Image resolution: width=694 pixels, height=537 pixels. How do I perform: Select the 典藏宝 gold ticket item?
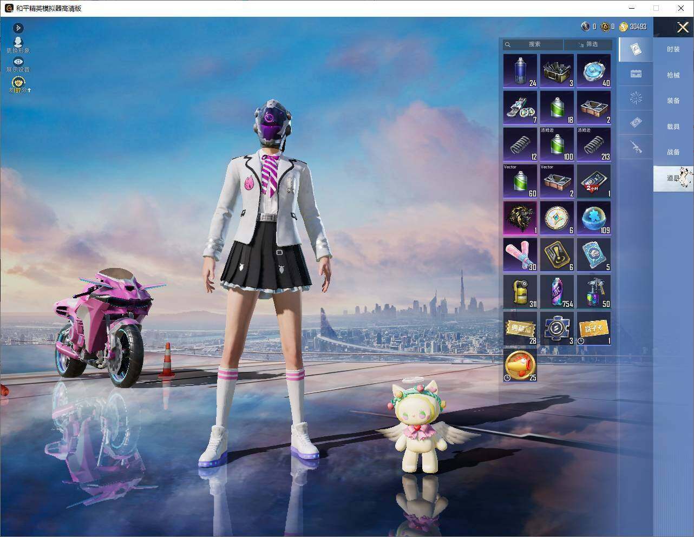click(520, 328)
